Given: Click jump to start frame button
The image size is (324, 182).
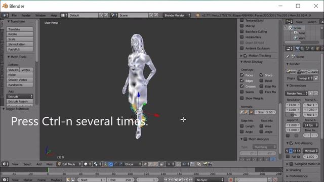Looking at the screenshot, I should tap(166, 179).
